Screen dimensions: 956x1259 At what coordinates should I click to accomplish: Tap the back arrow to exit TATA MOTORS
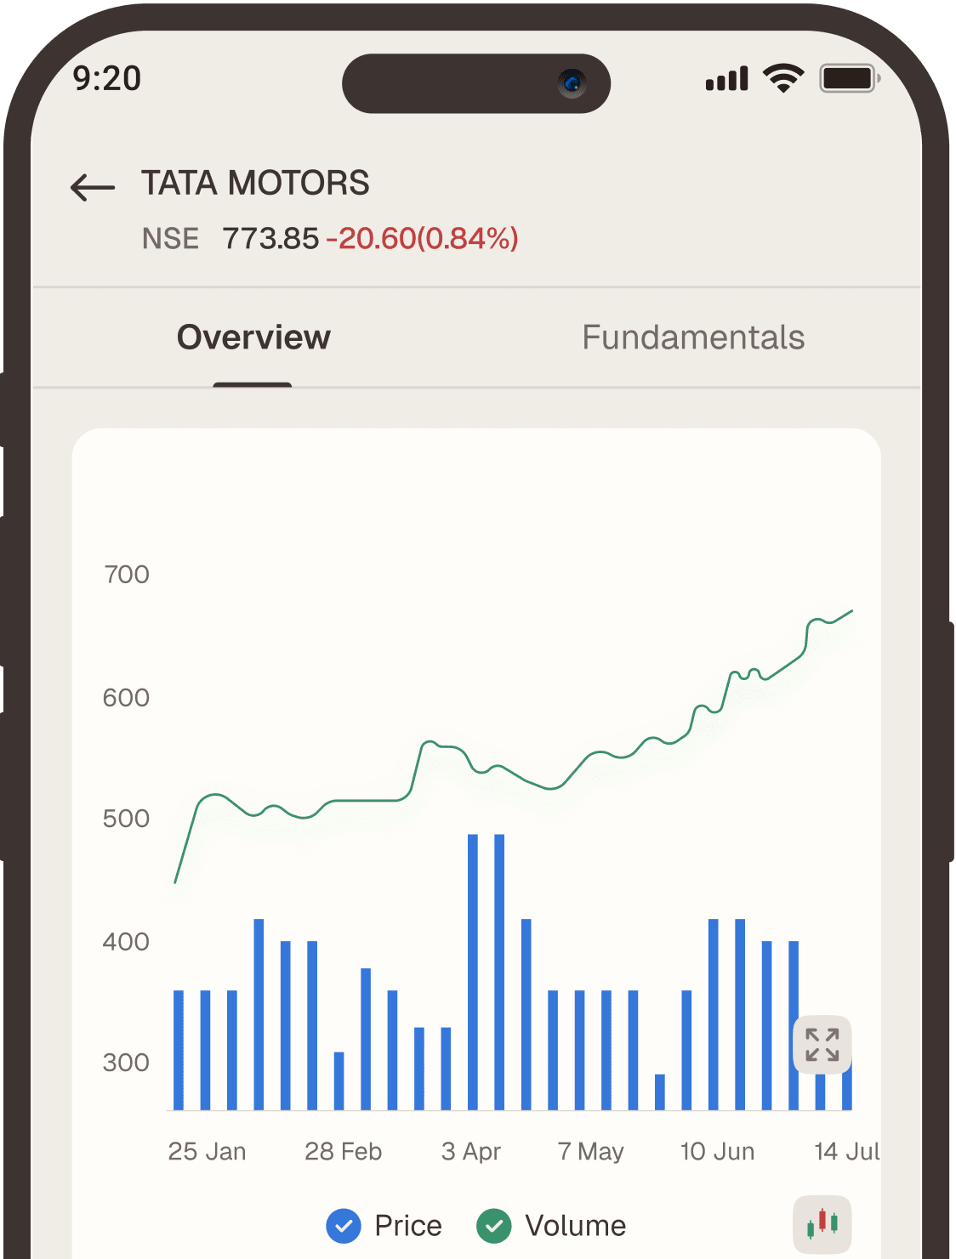(x=91, y=187)
